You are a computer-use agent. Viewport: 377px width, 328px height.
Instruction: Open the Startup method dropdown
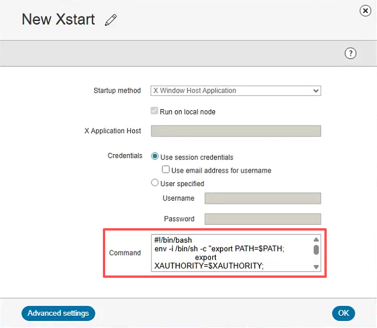click(236, 90)
